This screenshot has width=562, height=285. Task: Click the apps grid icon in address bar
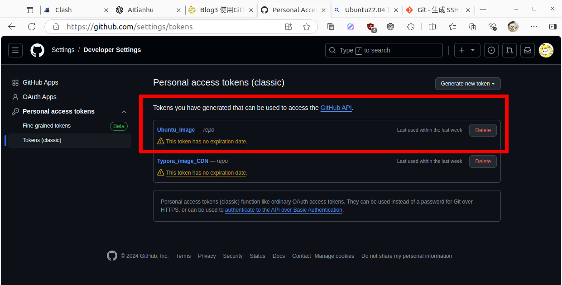tap(288, 27)
